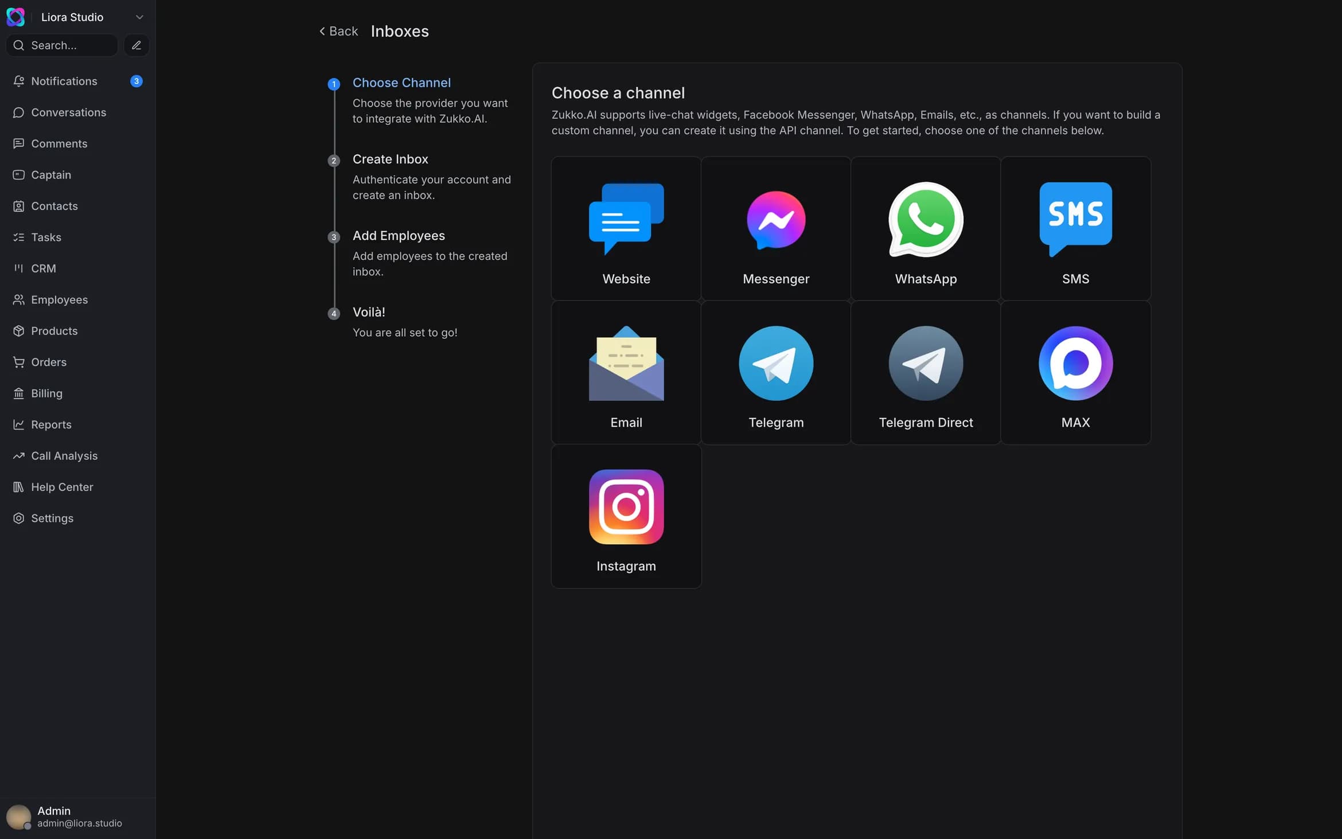This screenshot has height=839, width=1342.
Task: Click the 'MAX' channel label
Action: (1075, 423)
